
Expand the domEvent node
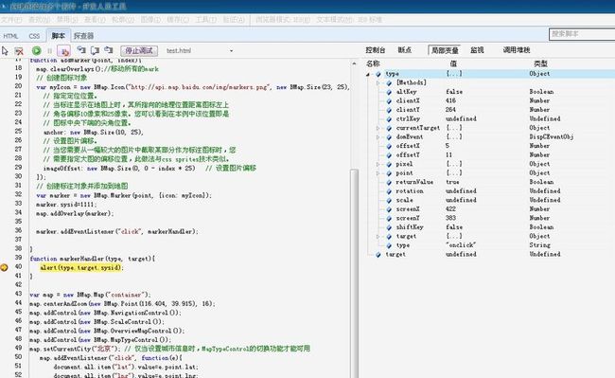point(378,137)
